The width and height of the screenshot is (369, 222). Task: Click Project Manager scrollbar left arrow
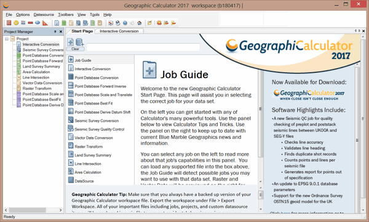[6, 210]
